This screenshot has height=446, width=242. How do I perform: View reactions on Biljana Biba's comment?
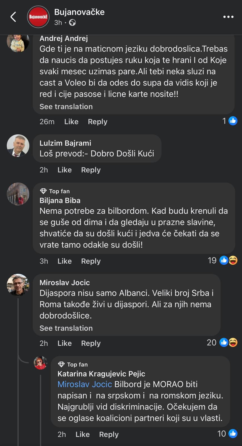223,260
